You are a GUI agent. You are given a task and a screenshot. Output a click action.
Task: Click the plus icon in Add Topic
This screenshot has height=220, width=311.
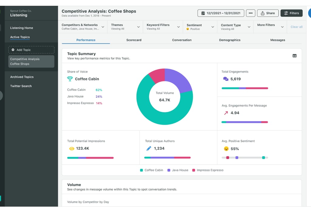[x=13, y=50]
